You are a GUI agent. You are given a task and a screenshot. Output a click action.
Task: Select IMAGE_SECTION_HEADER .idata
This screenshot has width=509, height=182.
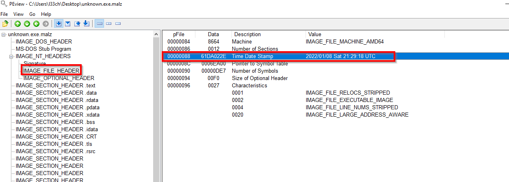click(56, 129)
